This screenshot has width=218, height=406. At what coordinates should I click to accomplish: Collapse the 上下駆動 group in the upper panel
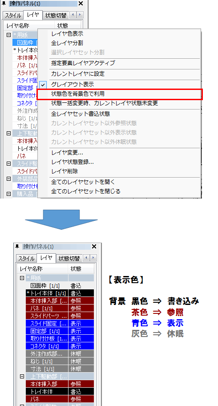pyautogui.click(x=8, y=134)
